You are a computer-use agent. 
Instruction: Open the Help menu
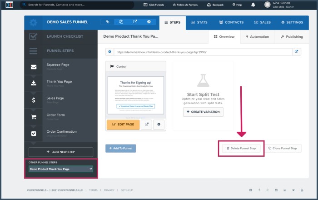tap(237, 5)
